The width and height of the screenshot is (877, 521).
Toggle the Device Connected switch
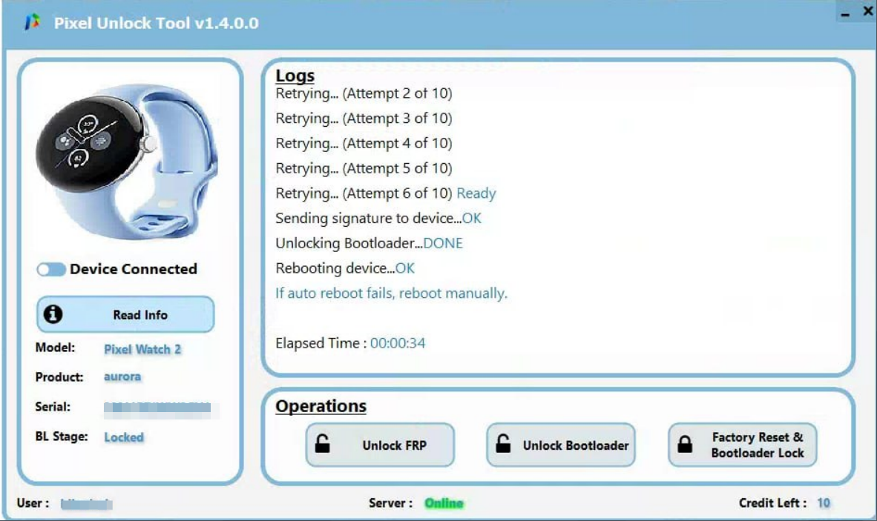[51, 269]
